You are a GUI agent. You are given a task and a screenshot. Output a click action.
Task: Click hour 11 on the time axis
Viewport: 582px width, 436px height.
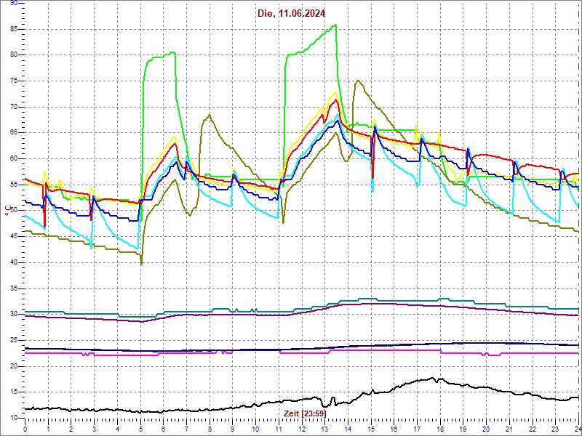coord(279,428)
